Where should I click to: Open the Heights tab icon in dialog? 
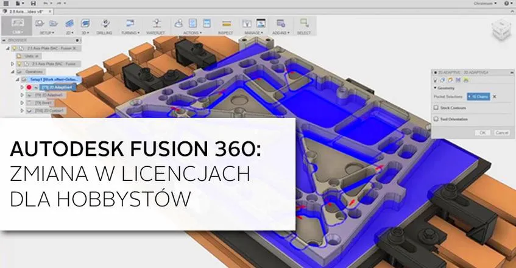pyautogui.click(x=450, y=80)
